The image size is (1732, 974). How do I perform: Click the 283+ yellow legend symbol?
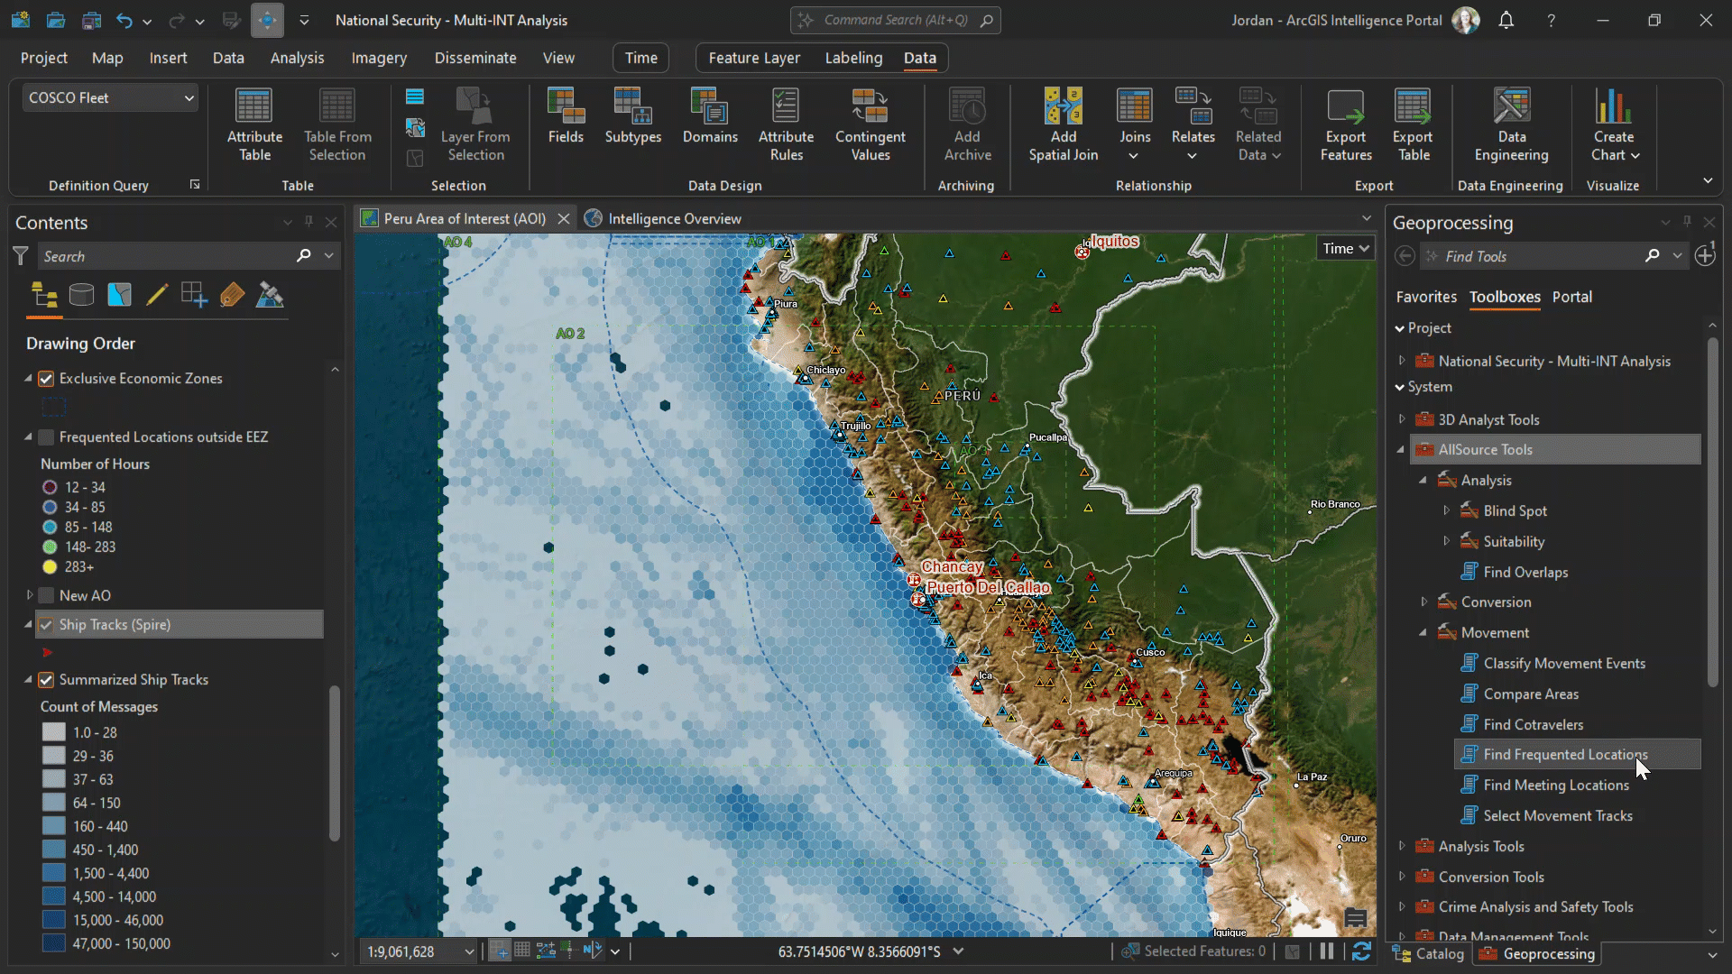click(49, 566)
